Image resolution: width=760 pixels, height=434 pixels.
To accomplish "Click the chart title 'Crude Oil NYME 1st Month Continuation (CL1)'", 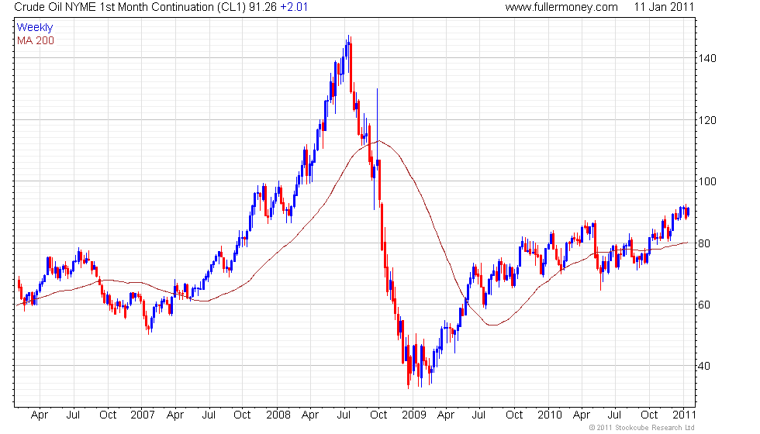I will pyautogui.click(x=130, y=7).
